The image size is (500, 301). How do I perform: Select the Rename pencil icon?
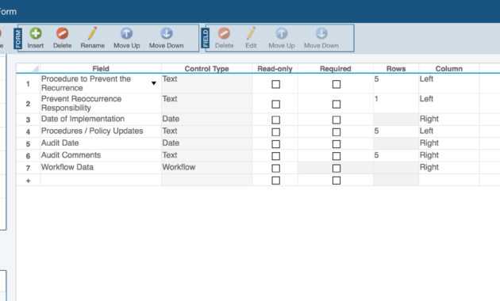click(93, 33)
